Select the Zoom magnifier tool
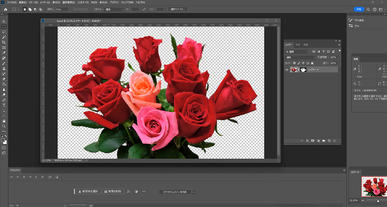 (4, 126)
